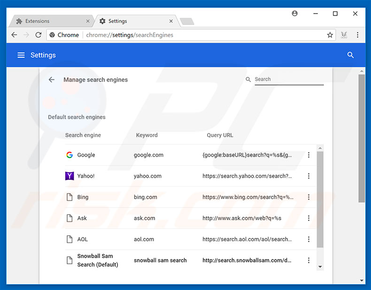The height and width of the screenshot is (290, 371).
Task: Maximize the Chrome window
Action: pyautogui.click(x=335, y=14)
